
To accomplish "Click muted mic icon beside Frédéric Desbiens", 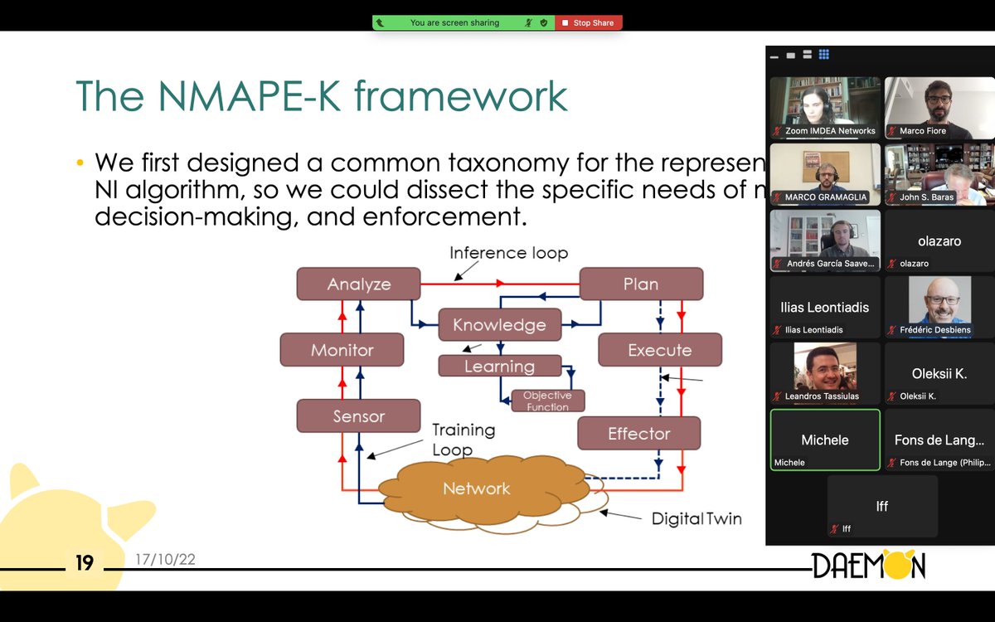I will coord(892,330).
